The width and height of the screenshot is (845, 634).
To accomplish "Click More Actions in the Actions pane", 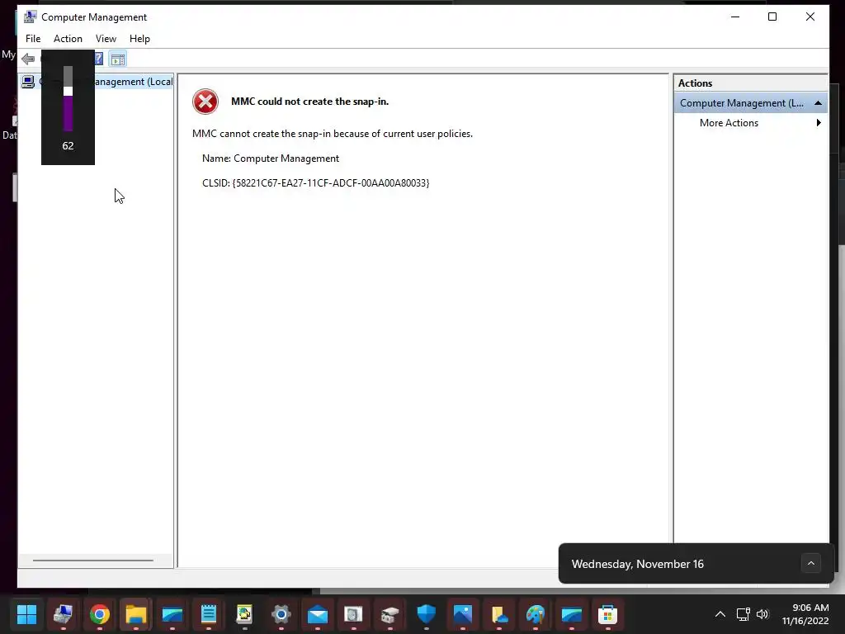I will click(x=729, y=123).
